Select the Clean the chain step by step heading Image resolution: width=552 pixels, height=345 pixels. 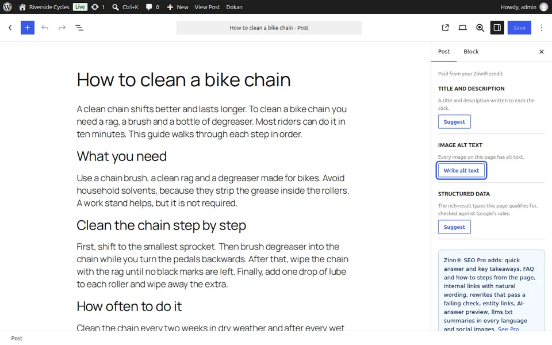[161, 225]
